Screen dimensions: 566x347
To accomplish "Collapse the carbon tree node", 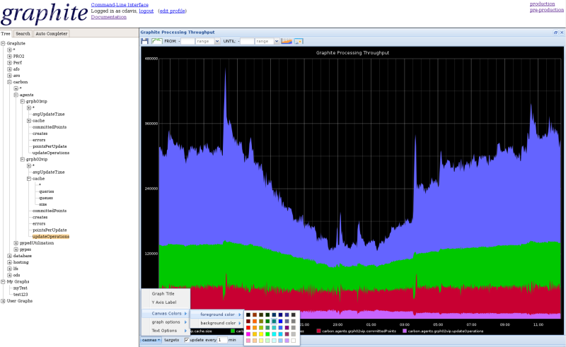I will [x=10, y=82].
